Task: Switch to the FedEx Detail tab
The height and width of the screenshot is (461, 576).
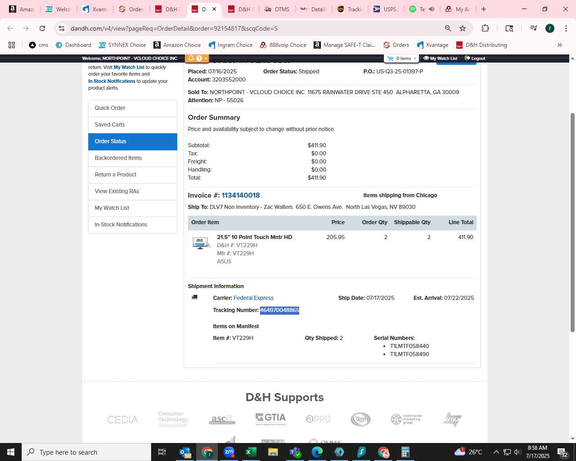Action: tap(314, 9)
